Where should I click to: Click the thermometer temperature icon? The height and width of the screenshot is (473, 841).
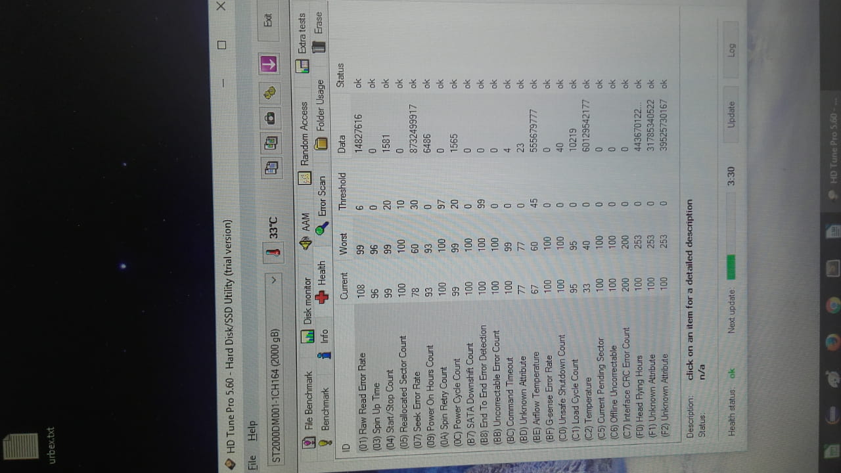tap(273, 252)
